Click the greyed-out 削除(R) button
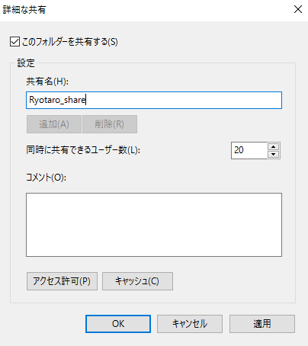 [x=110, y=124]
